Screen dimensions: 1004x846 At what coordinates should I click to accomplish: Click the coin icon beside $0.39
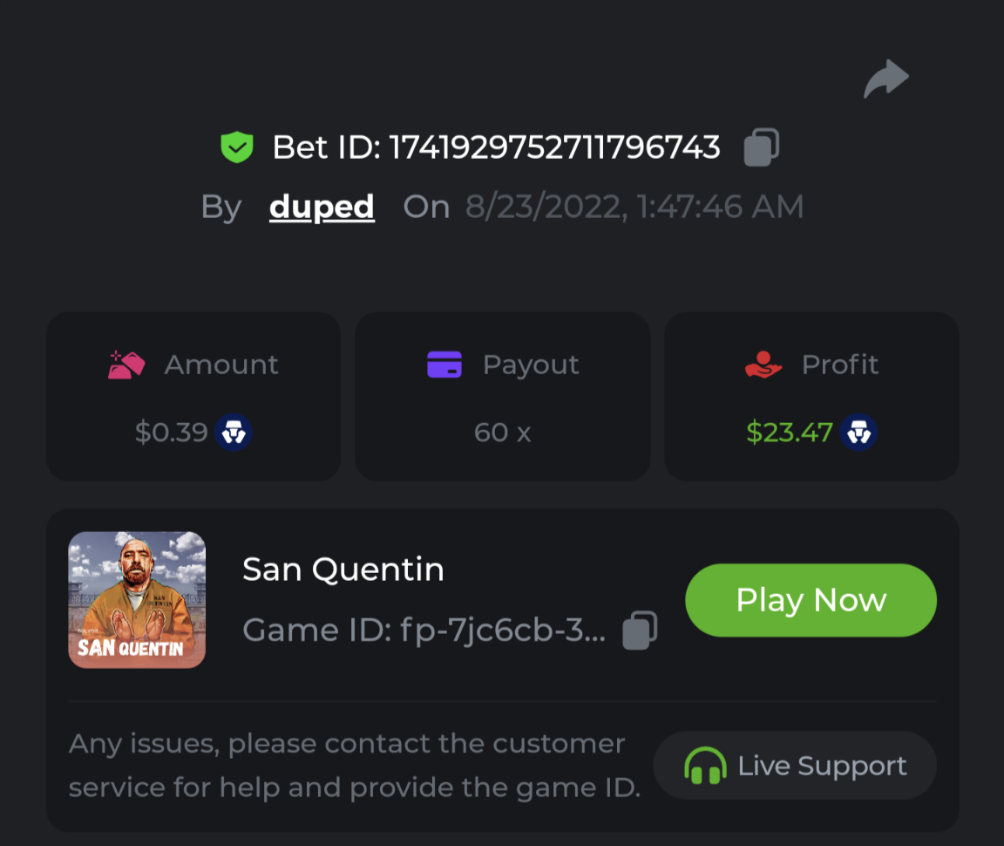click(x=234, y=432)
